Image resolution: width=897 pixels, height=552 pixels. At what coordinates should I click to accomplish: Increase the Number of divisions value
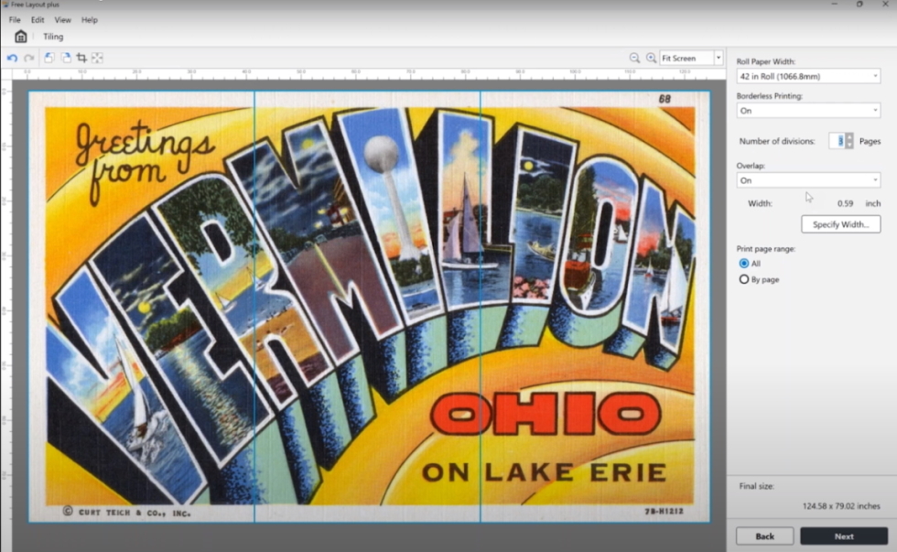[x=849, y=136]
